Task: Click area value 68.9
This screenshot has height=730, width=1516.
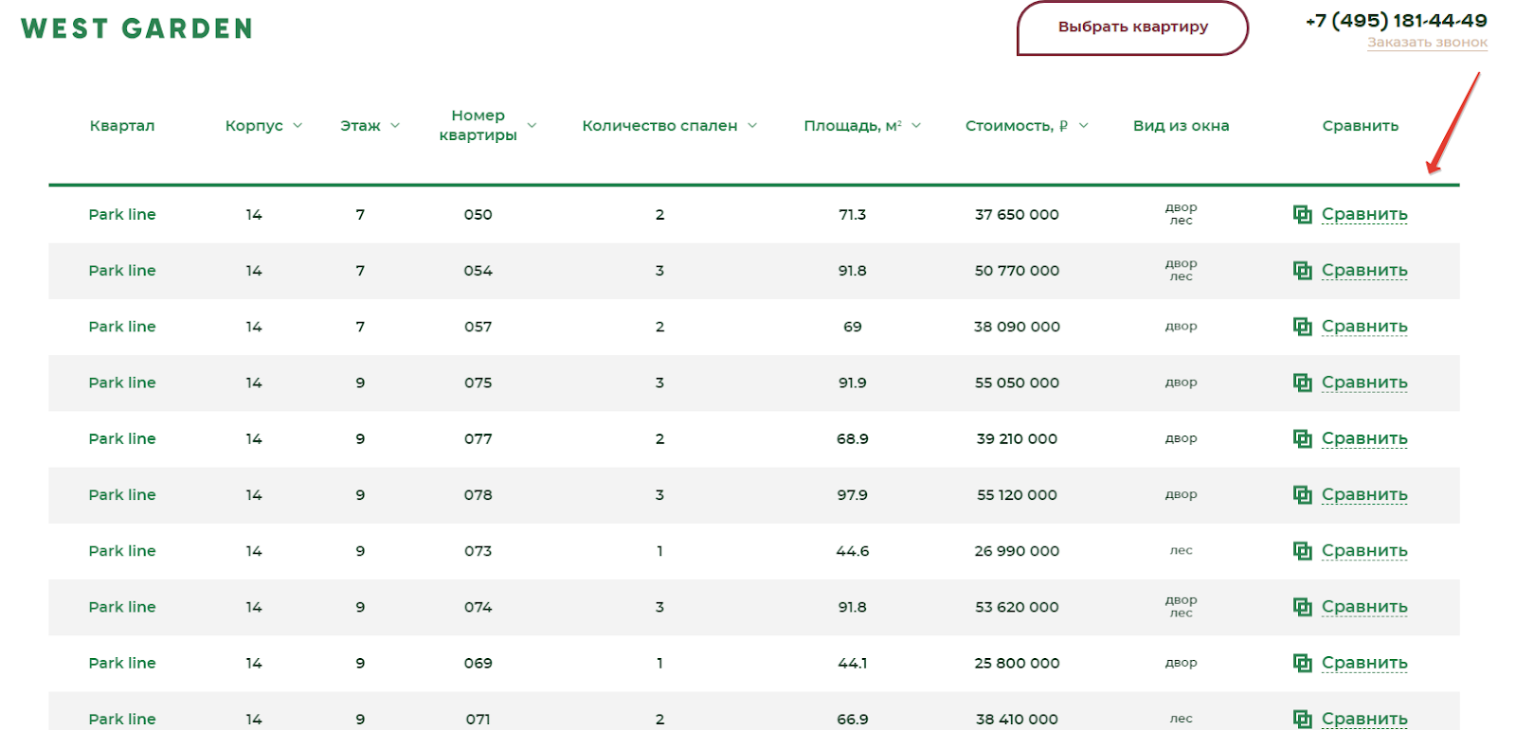Action: click(x=852, y=438)
